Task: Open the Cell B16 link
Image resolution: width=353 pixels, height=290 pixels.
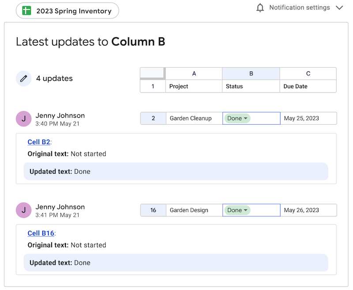Action: [x=41, y=233]
